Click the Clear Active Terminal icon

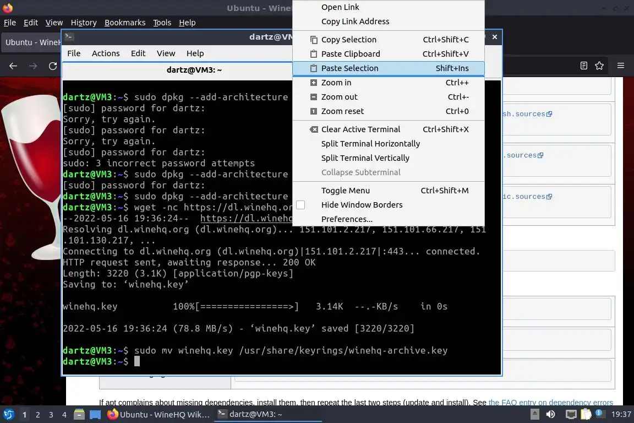pyautogui.click(x=313, y=129)
